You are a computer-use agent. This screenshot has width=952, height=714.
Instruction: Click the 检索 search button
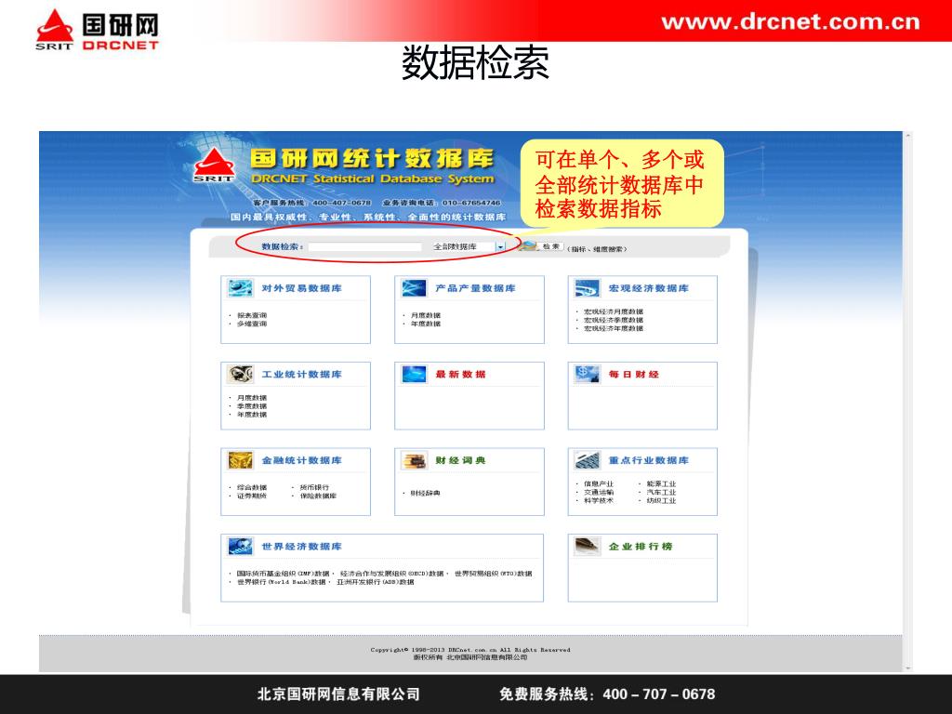(550, 246)
